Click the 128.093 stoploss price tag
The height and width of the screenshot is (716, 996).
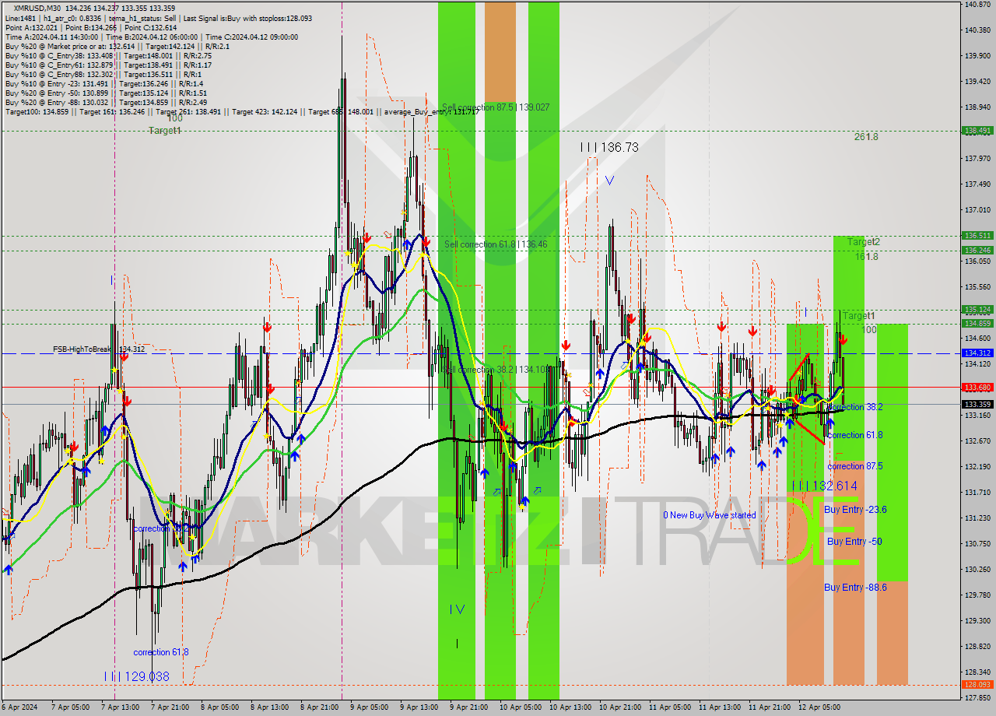pos(978,685)
